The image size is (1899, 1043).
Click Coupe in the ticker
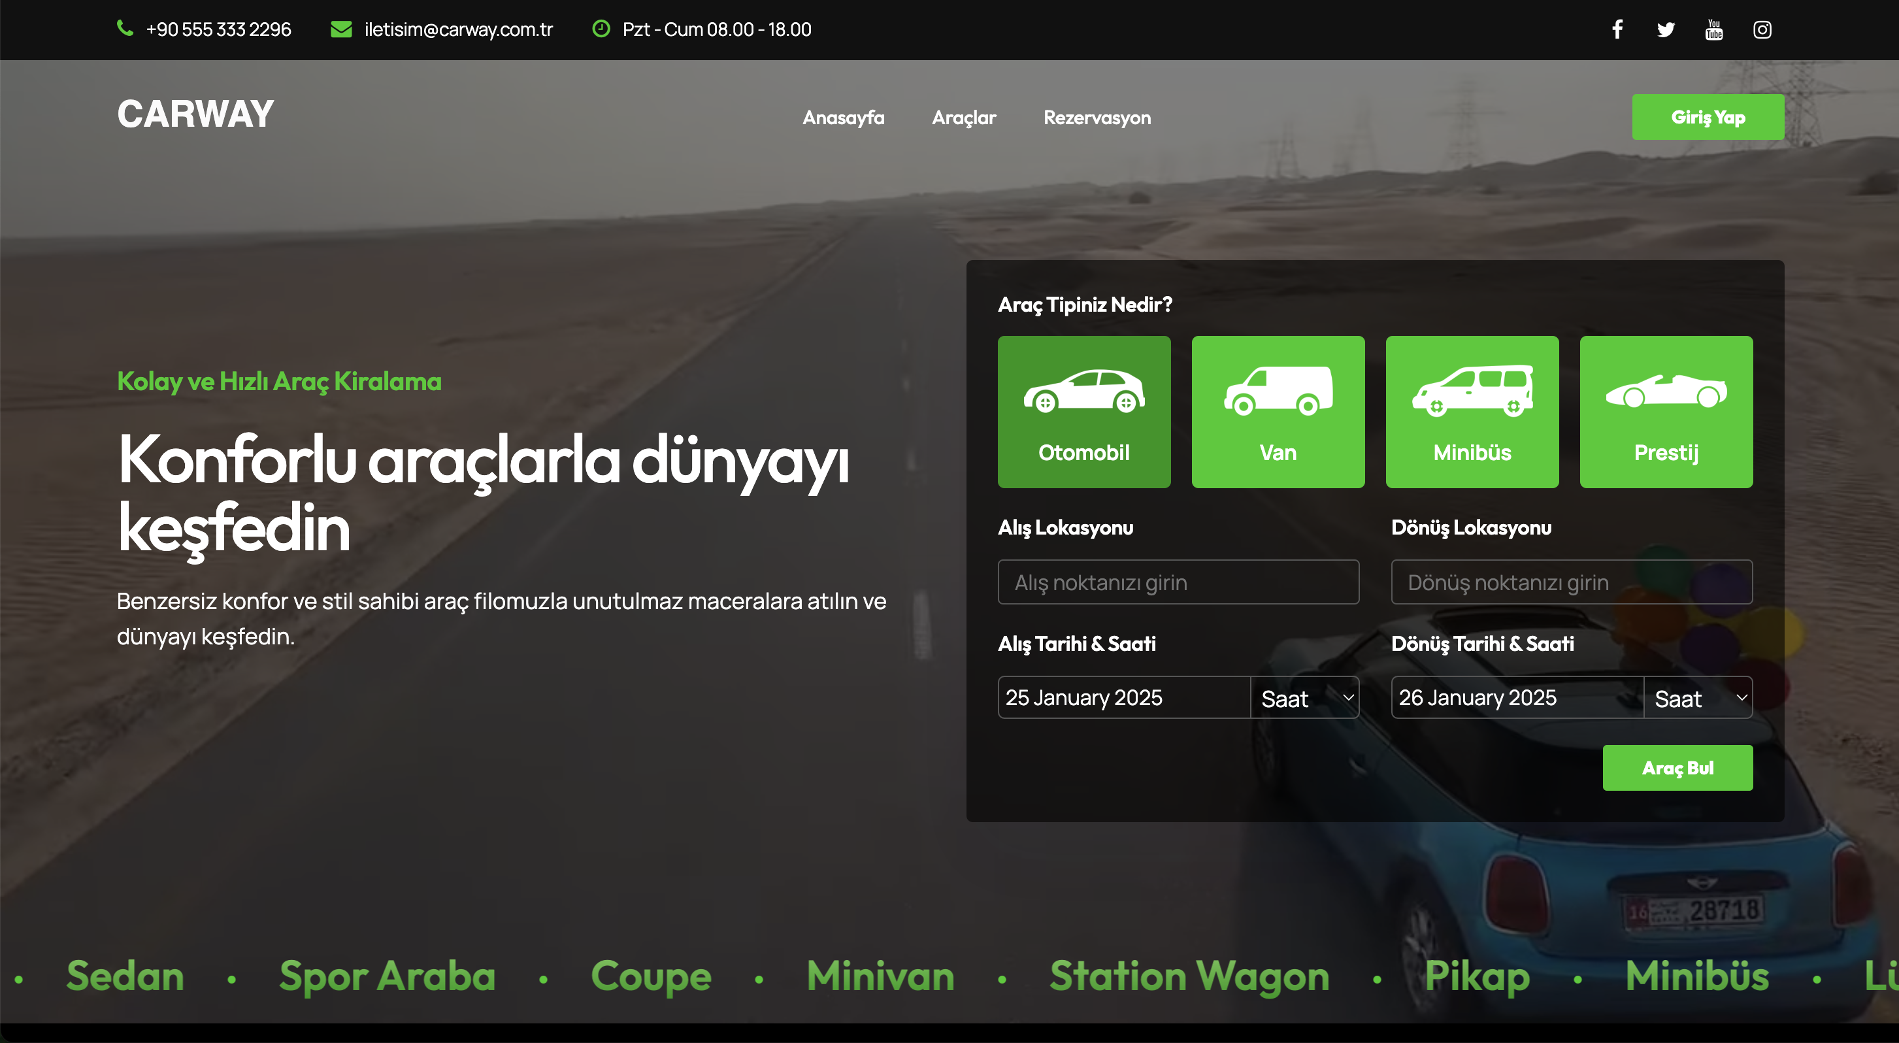coord(651,978)
